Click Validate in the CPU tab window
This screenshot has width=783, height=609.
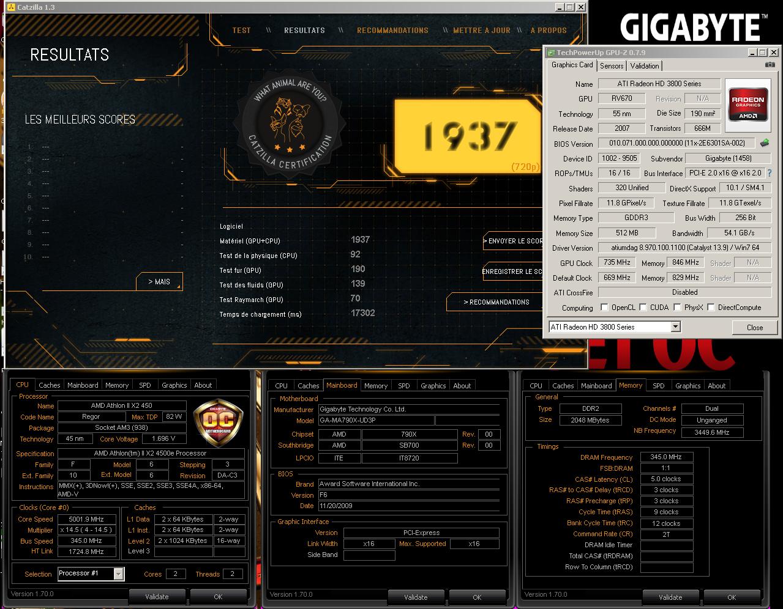click(x=157, y=597)
